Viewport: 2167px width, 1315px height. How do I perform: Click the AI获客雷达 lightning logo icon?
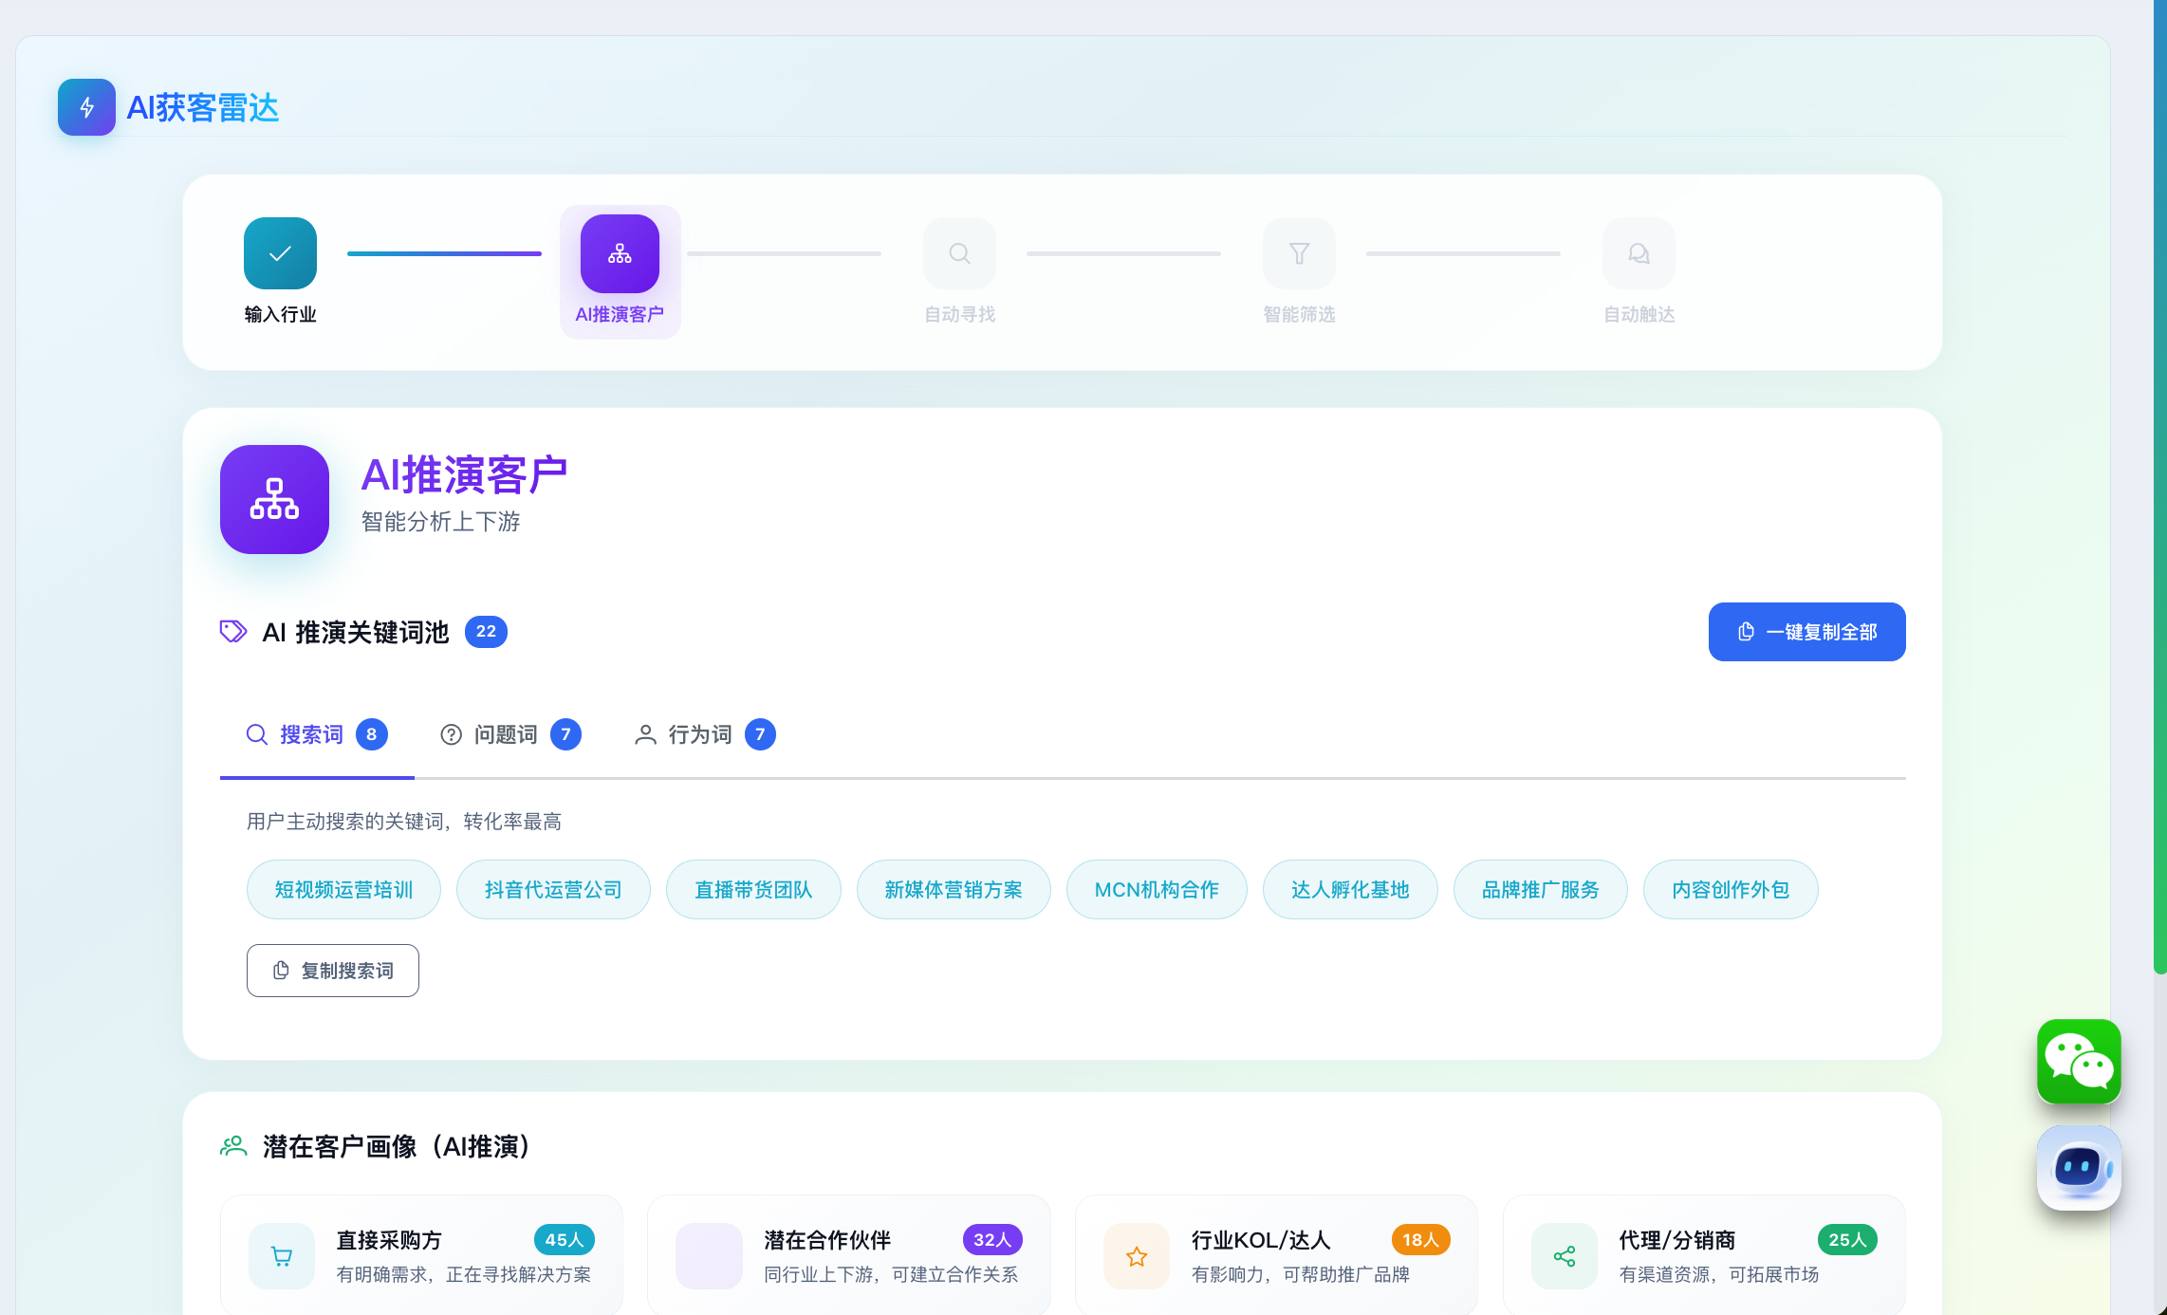pyautogui.click(x=86, y=107)
